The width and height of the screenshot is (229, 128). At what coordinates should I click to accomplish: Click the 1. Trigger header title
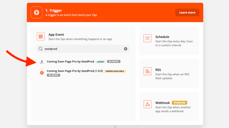click(54, 10)
